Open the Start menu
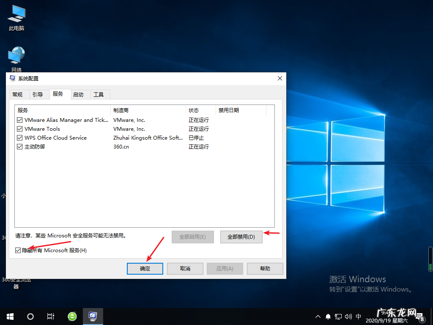The width and height of the screenshot is (433, 325). [x=10, y=316]
